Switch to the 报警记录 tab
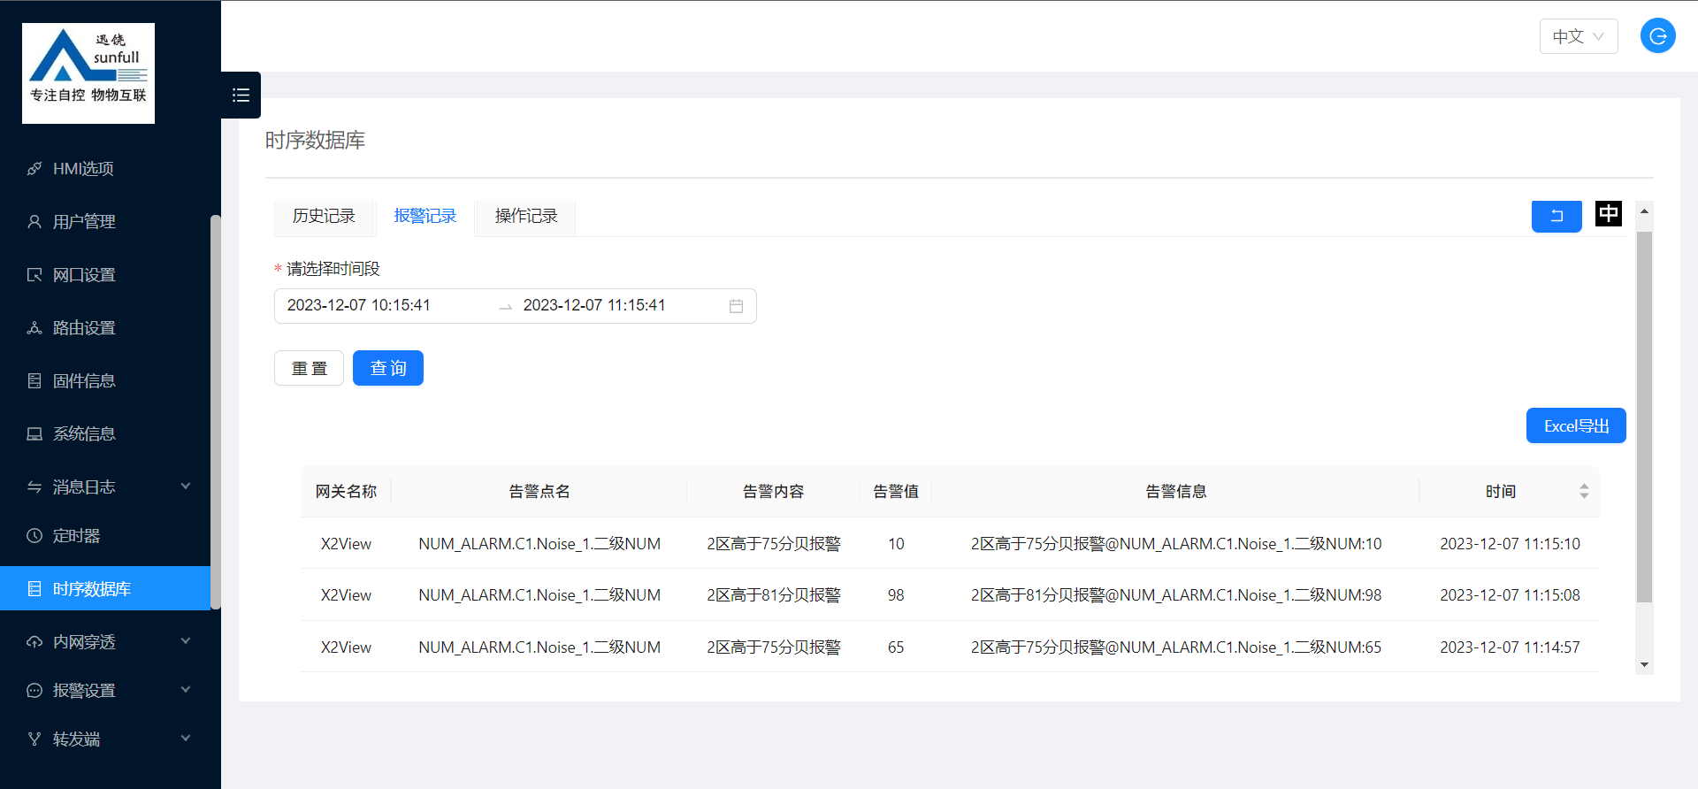 pyautogui.click(x=425, y=217)
